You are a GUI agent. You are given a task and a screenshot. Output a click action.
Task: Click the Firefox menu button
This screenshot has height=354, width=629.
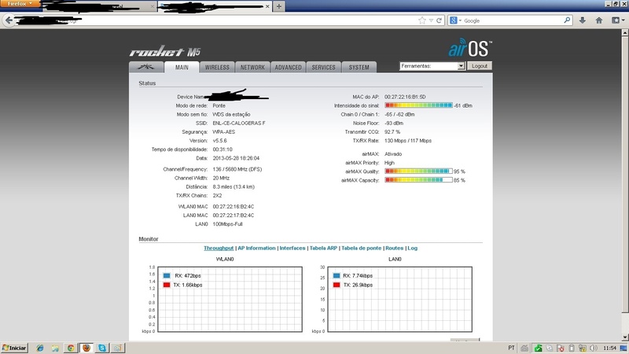click(x=20, y=4)
